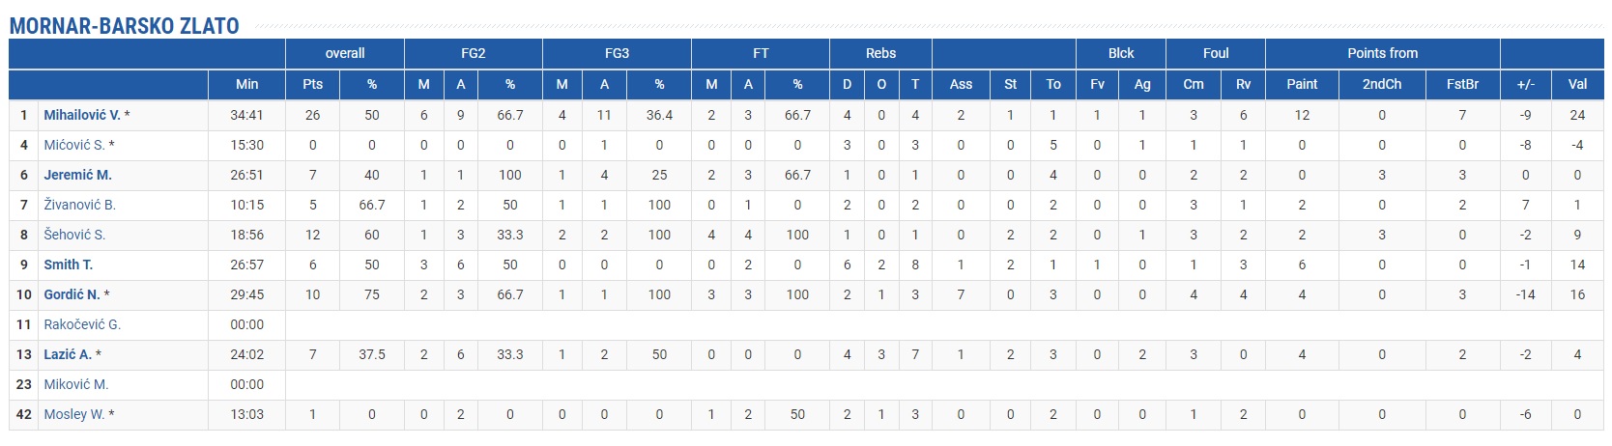Open Mihailović V. player profile link

(x=81, y=115)
